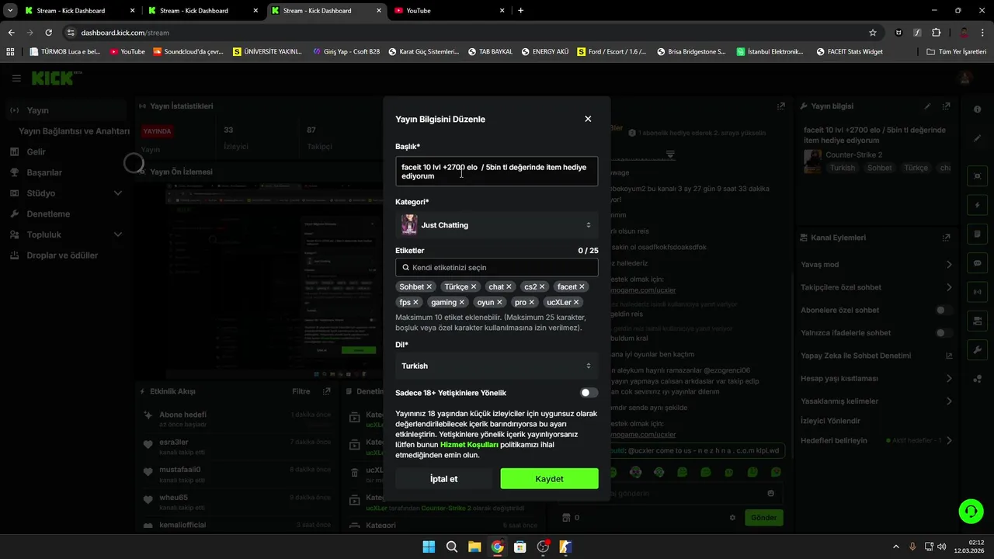Open the Windows Start menu
994x559 pixels.
[429, 547]
